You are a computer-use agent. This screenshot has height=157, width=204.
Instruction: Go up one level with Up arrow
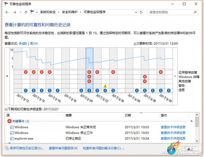click(x=26, y=12)
